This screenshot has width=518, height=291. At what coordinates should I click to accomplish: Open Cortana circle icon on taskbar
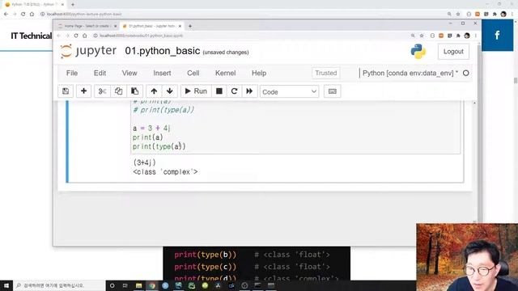112,285
